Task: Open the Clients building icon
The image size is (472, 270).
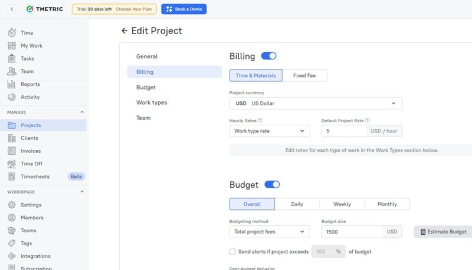Action: (12, 138)
